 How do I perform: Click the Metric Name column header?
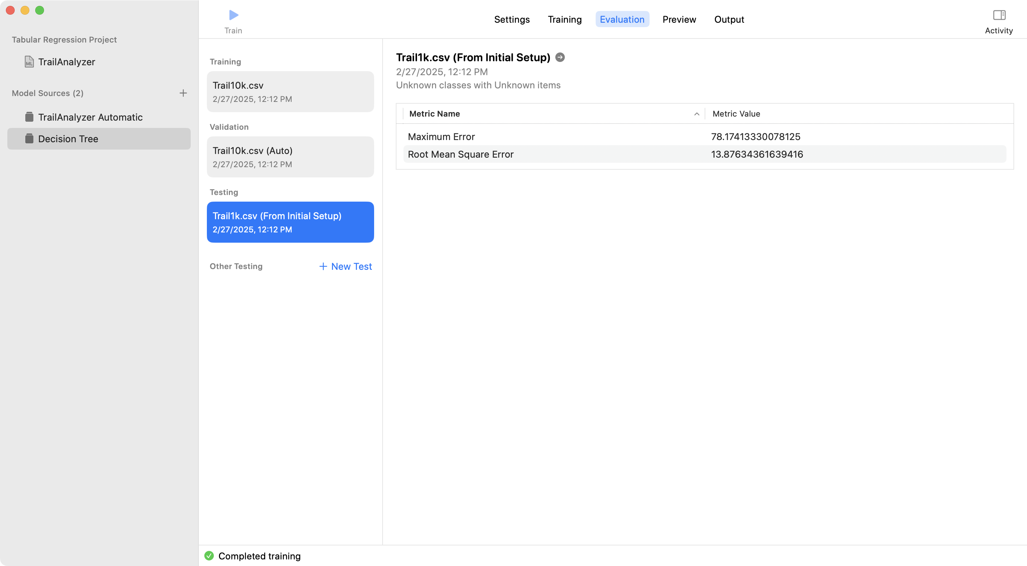coord(554,114)
